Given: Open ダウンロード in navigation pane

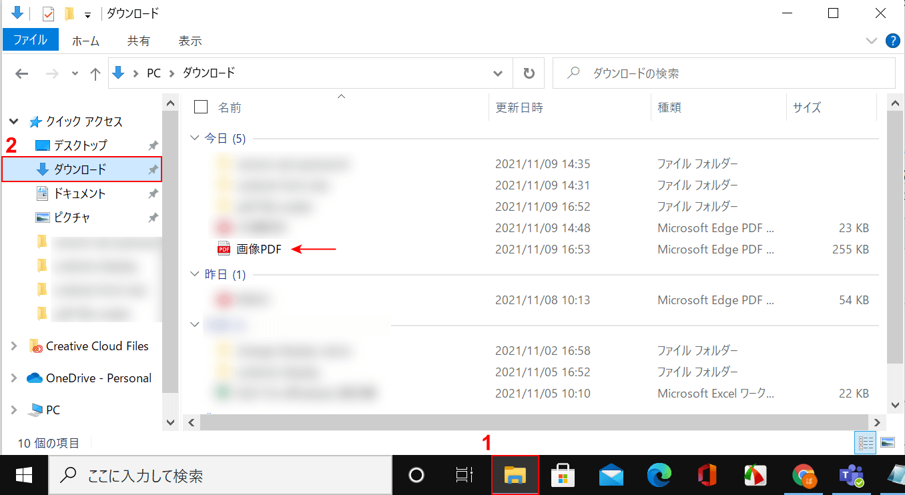Looking at the screenshot, I should (80, 169).
